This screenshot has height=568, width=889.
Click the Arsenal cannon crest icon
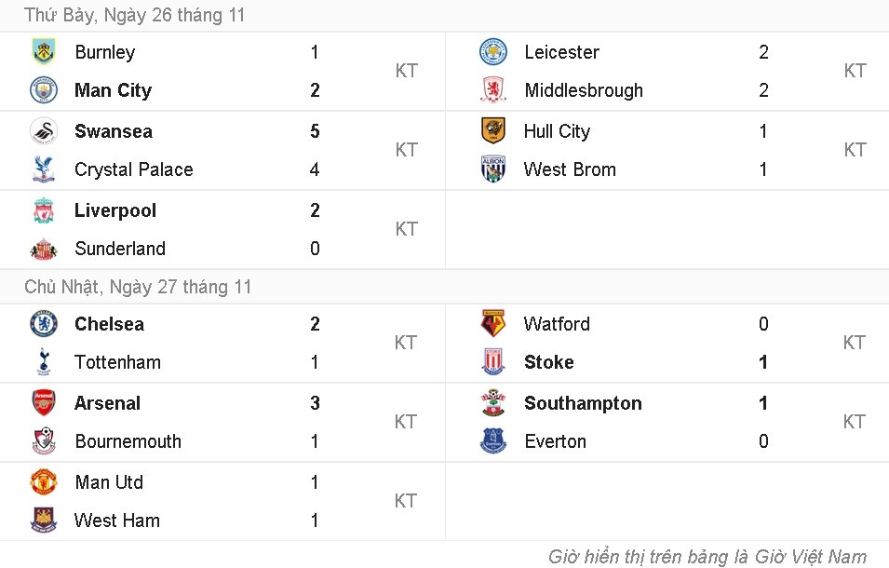[x=43, y=403]
